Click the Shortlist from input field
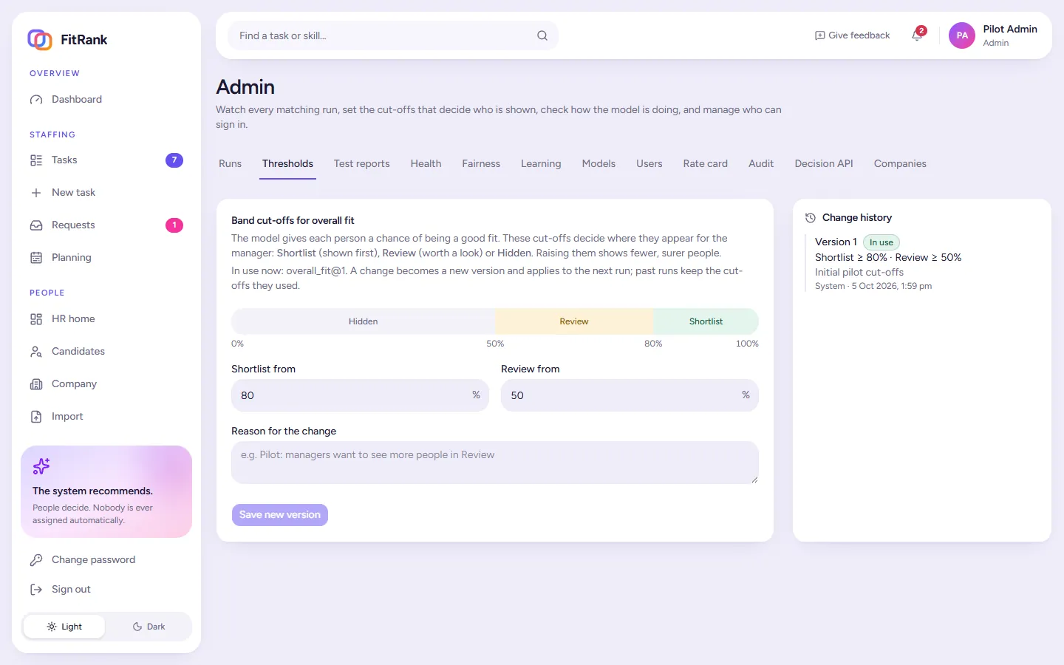The image size is (1064, 665). pos(360,395)
